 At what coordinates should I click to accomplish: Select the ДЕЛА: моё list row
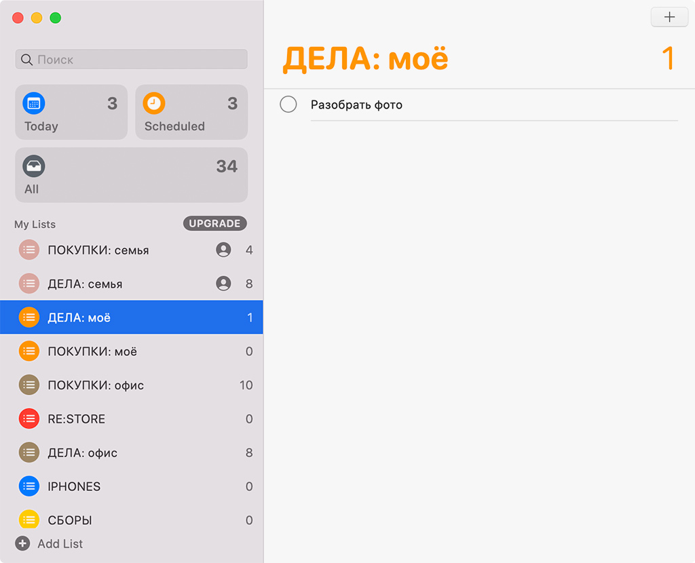tap(132, 317)
